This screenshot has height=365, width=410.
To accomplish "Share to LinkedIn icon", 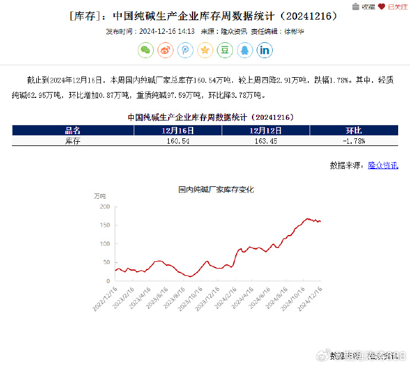I will 264,50.
